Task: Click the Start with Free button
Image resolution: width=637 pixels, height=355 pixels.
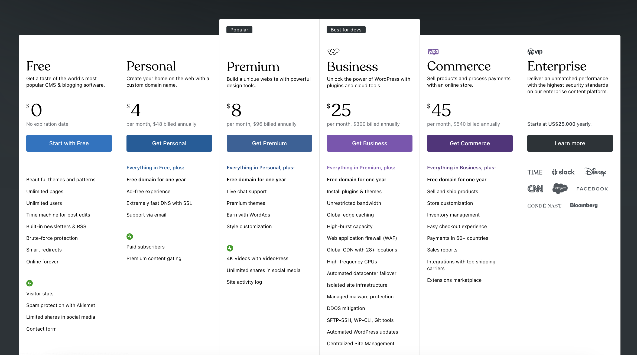Action: tap(69, 143)
